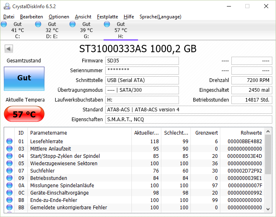This screenshot has width=276, height=217.
Task: Open the Optionen menu
Action: (x=59, y=17)
